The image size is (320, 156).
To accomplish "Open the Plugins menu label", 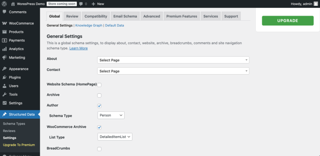I will pyautogui.click(x=15, y=78).
